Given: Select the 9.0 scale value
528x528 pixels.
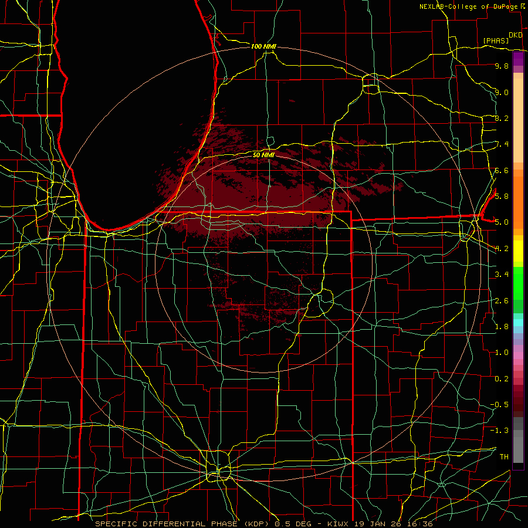Looking at the screenshot, I should pos(502,92).
